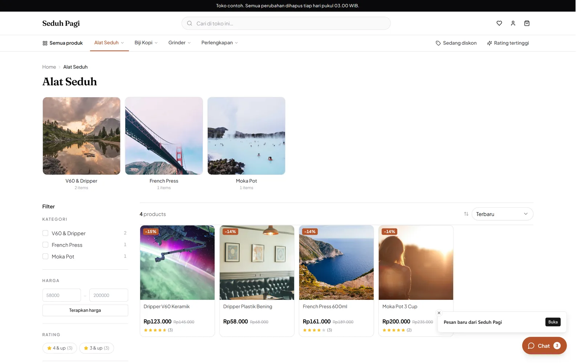Open the Moka Pot category thumbnail
581x363 pixels.
click(246, 136)
